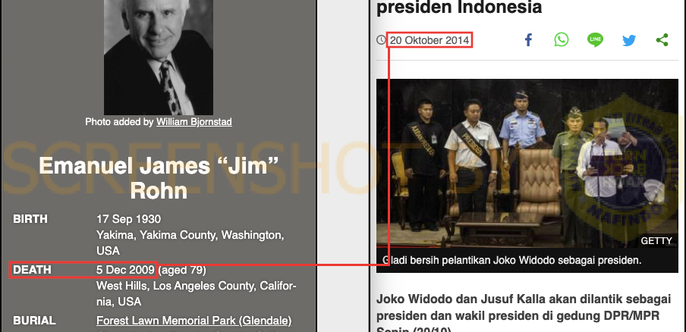Share article via Twitter bird icon
The image size is (686, 332).
point(628,41)
